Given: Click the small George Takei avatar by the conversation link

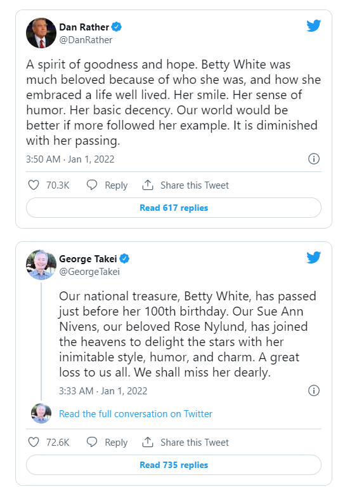Looking at the screenshot, I should click(x=41, y=413).
